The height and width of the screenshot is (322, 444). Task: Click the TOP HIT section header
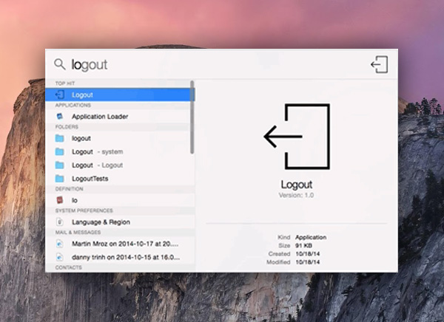pos(65,83)
